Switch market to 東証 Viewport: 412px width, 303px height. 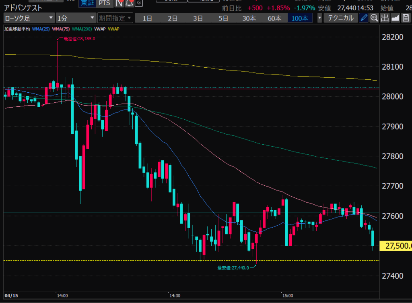(86, 3)
